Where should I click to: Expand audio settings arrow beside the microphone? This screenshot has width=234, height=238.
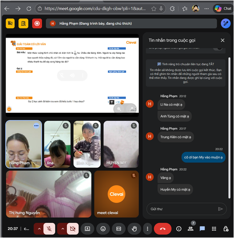click(x=39, y=228)
